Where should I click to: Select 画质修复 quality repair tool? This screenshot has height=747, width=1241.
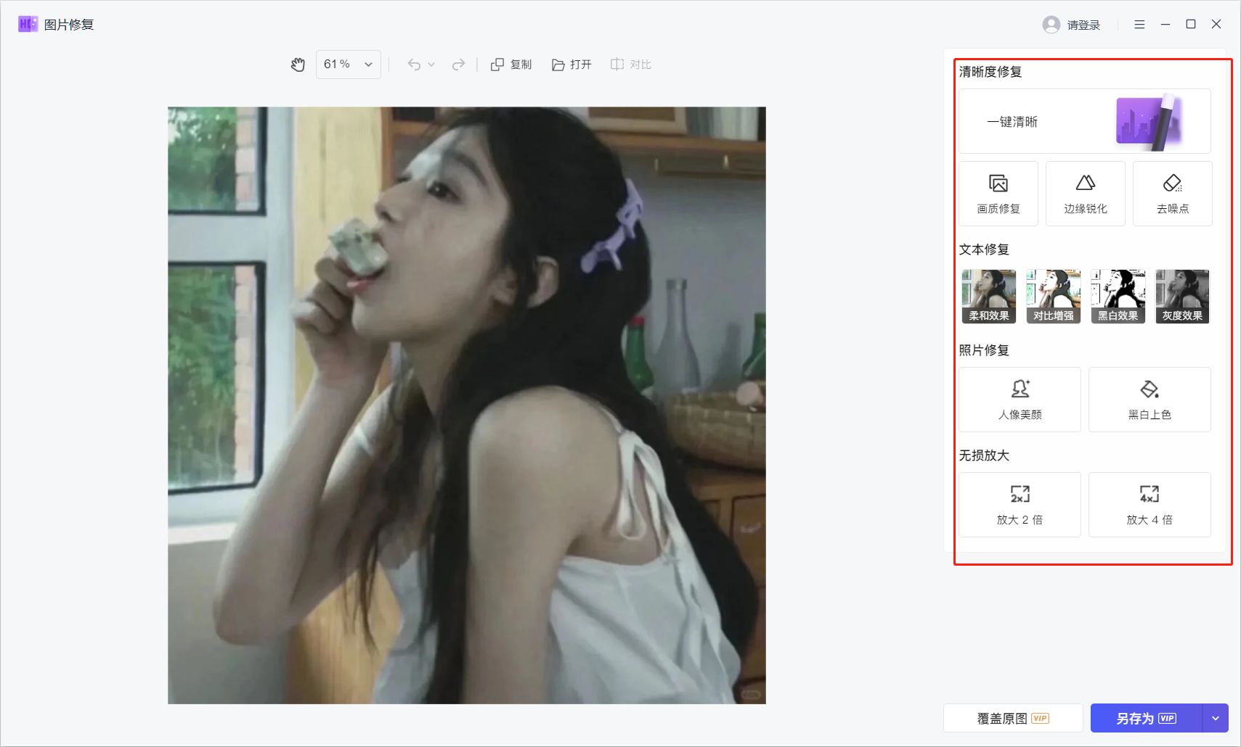coord(998,194)
